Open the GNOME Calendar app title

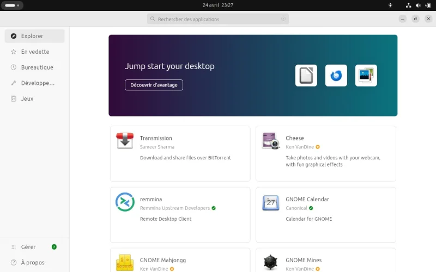click(x=307, y=199)
